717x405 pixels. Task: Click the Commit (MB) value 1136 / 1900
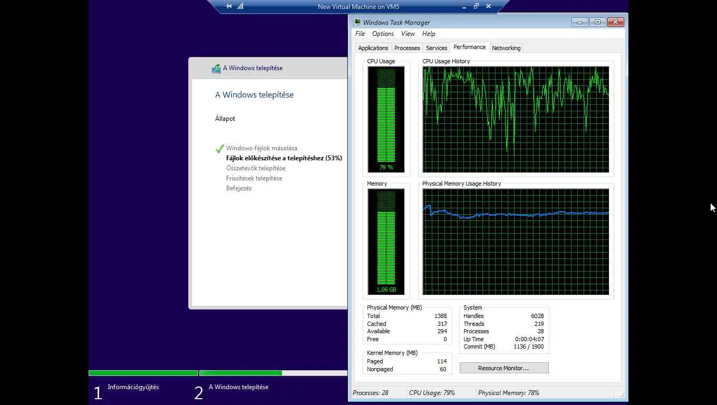(x=528, y=346)
